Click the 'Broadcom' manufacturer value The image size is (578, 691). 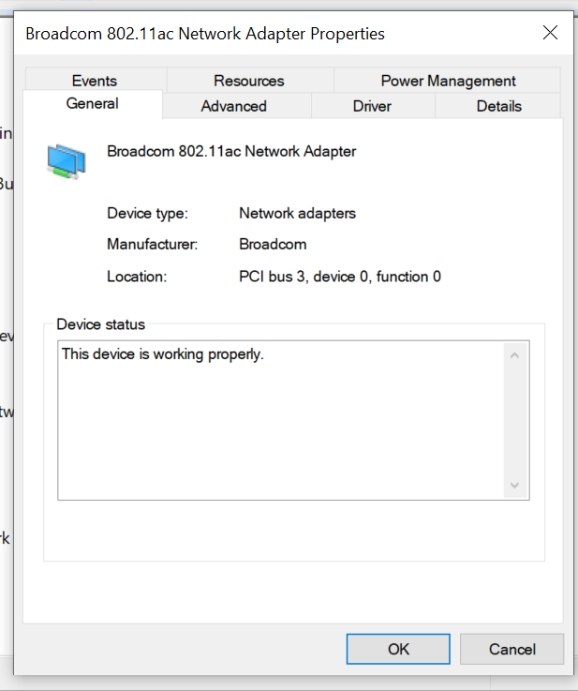coord(273,244)
